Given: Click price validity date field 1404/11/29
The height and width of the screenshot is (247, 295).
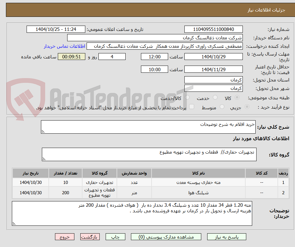Looking at the screenshot, I should (213, 69).
